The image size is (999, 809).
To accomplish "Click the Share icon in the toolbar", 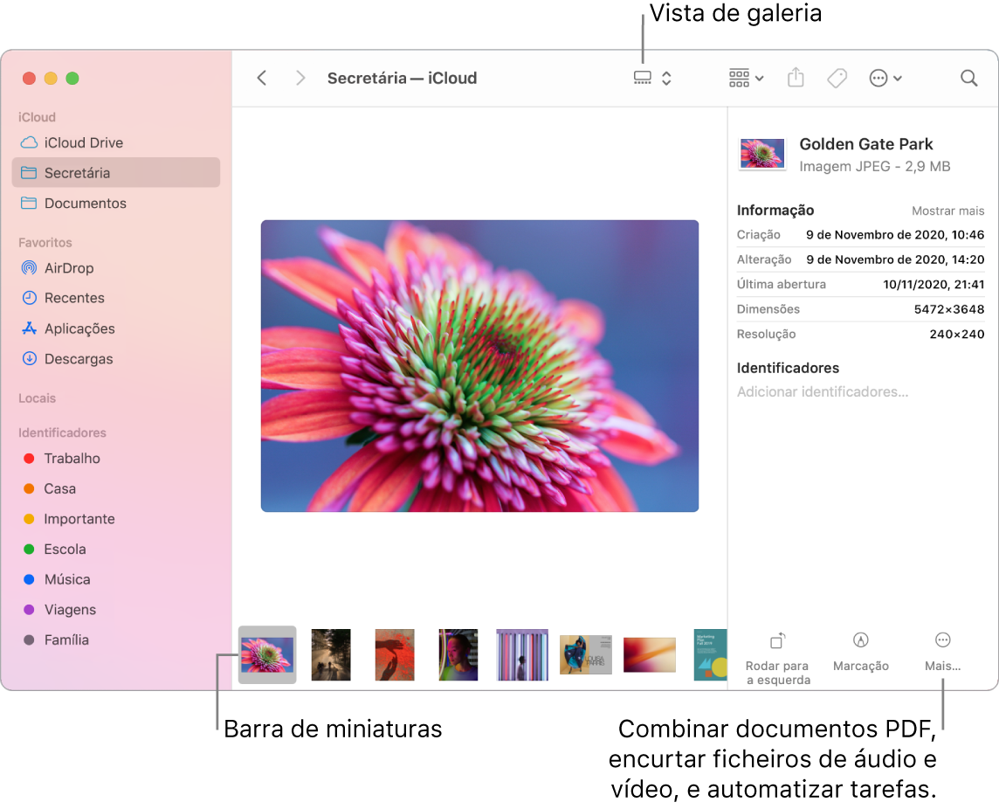I will pyautogui.click(x=795, y=78).
